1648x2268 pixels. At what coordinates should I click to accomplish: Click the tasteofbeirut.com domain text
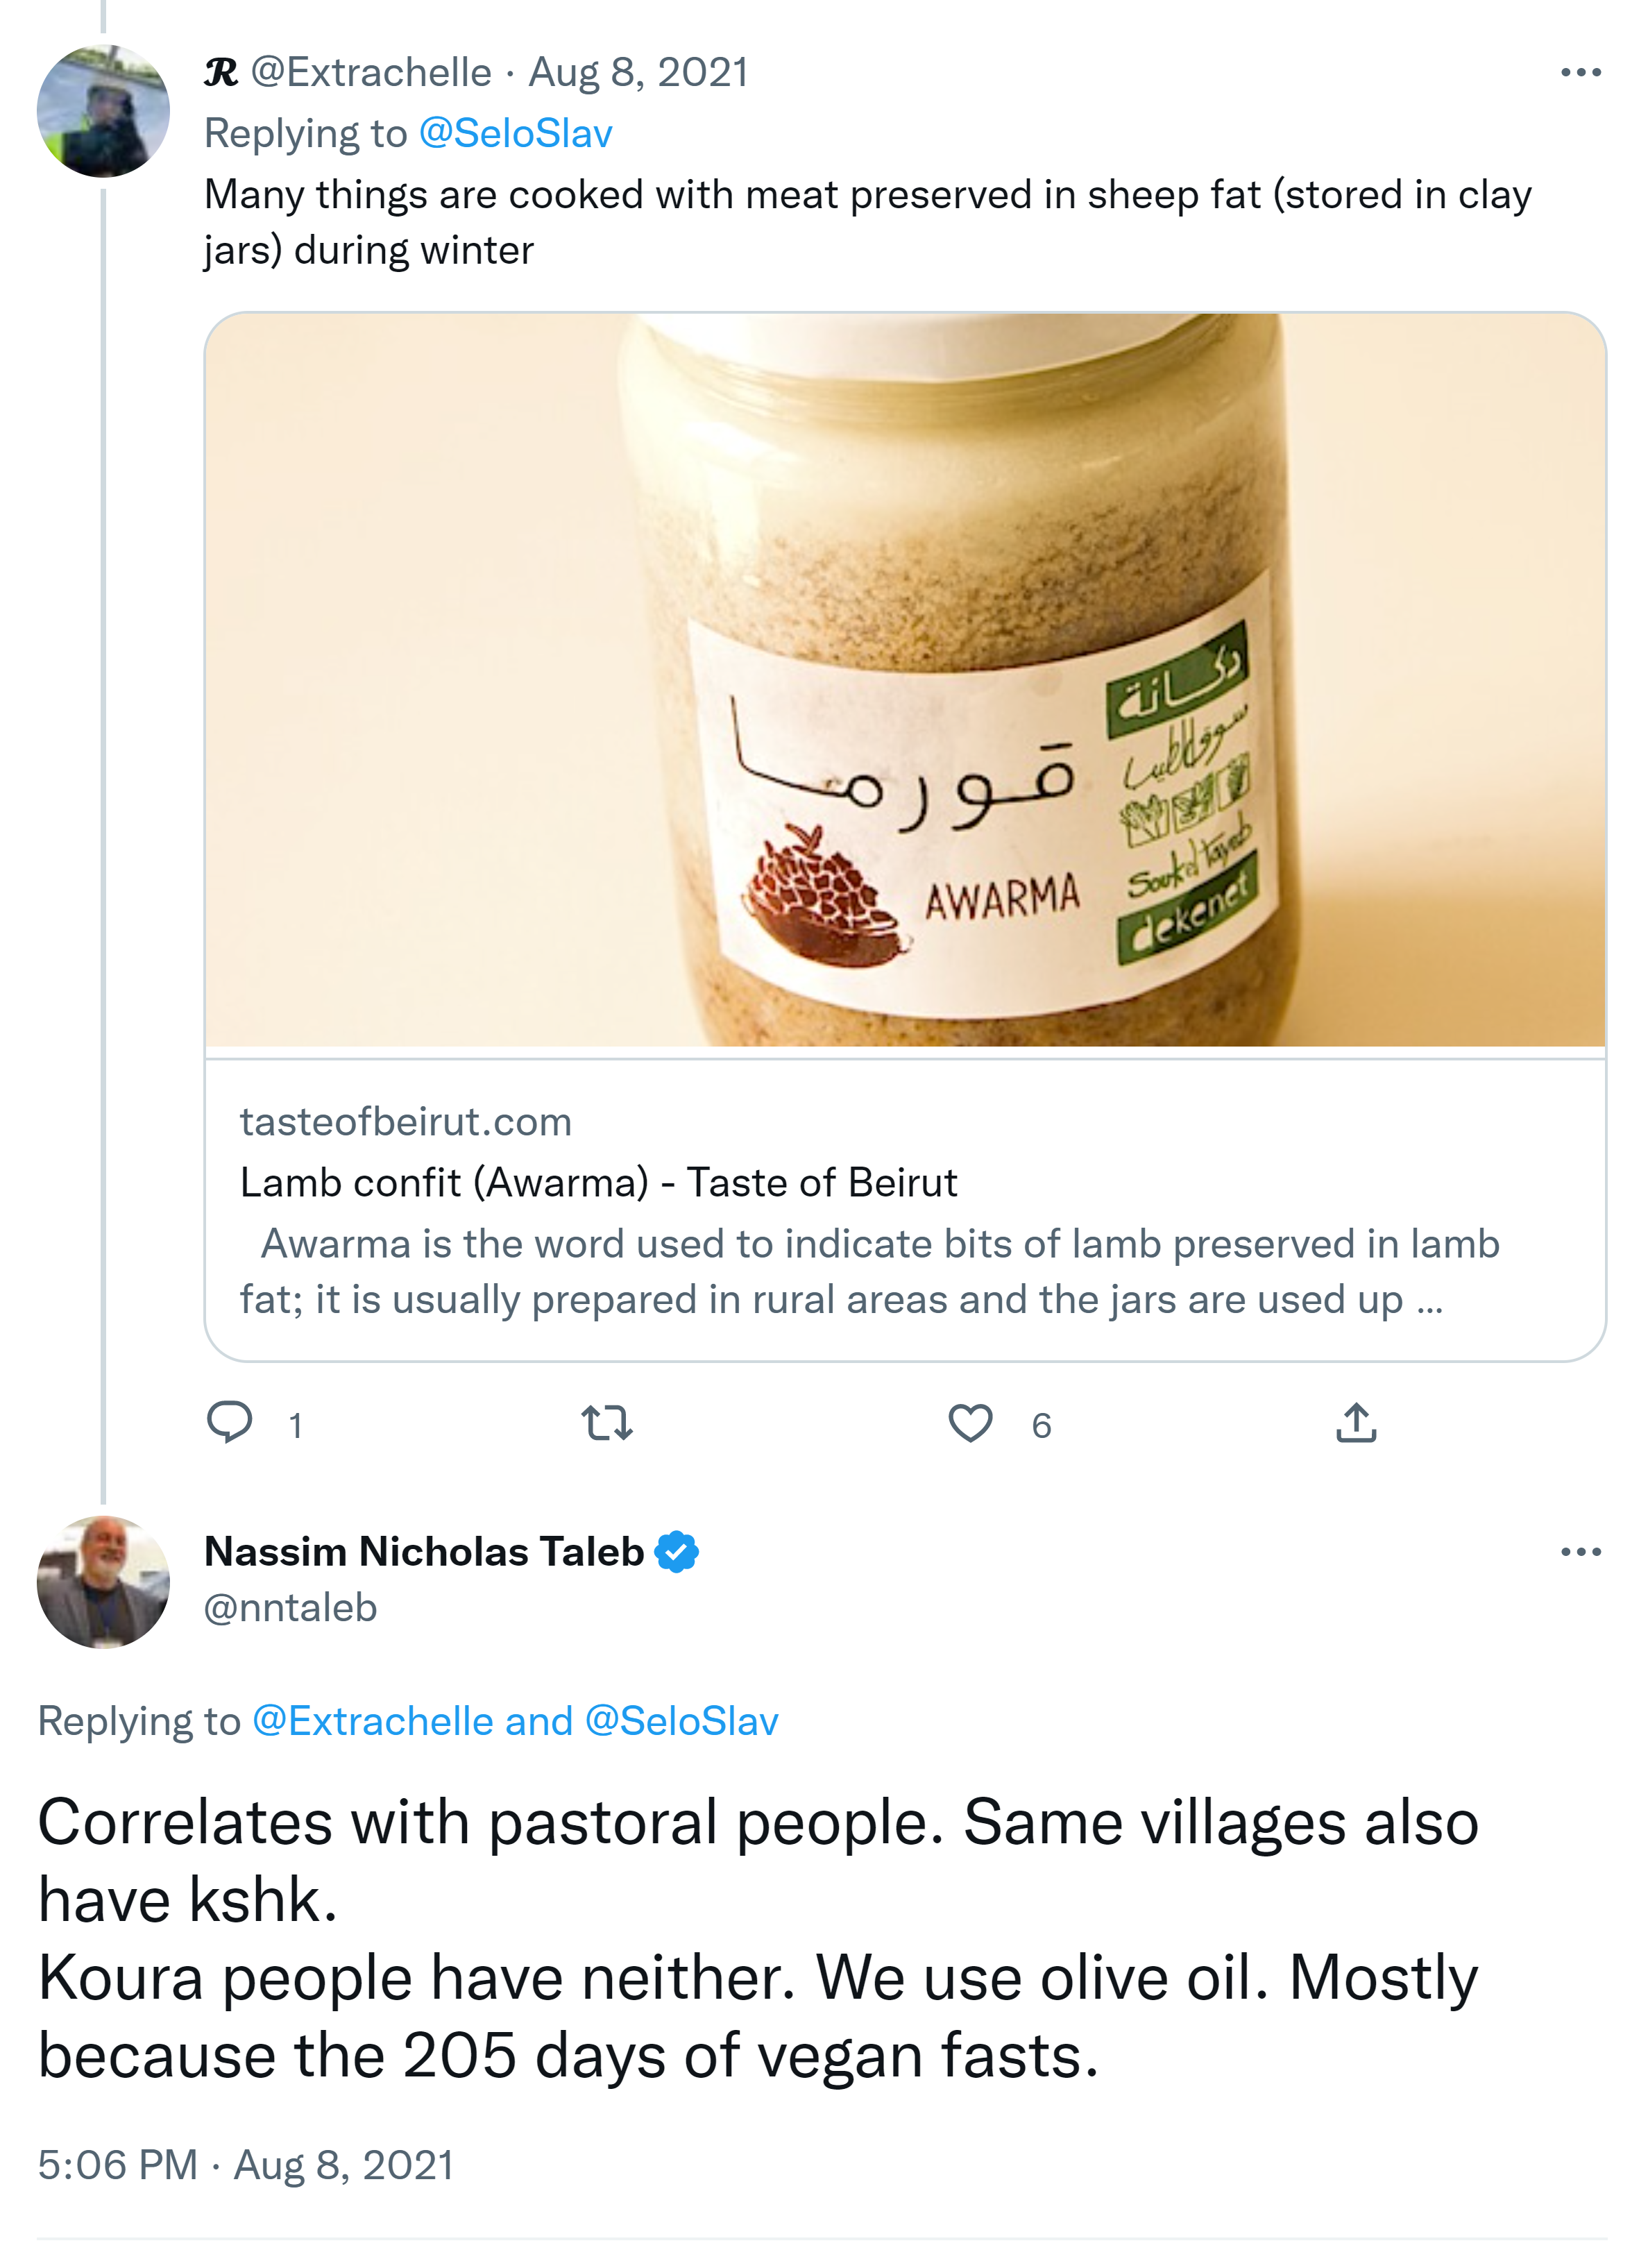[x=405, y=1122]
